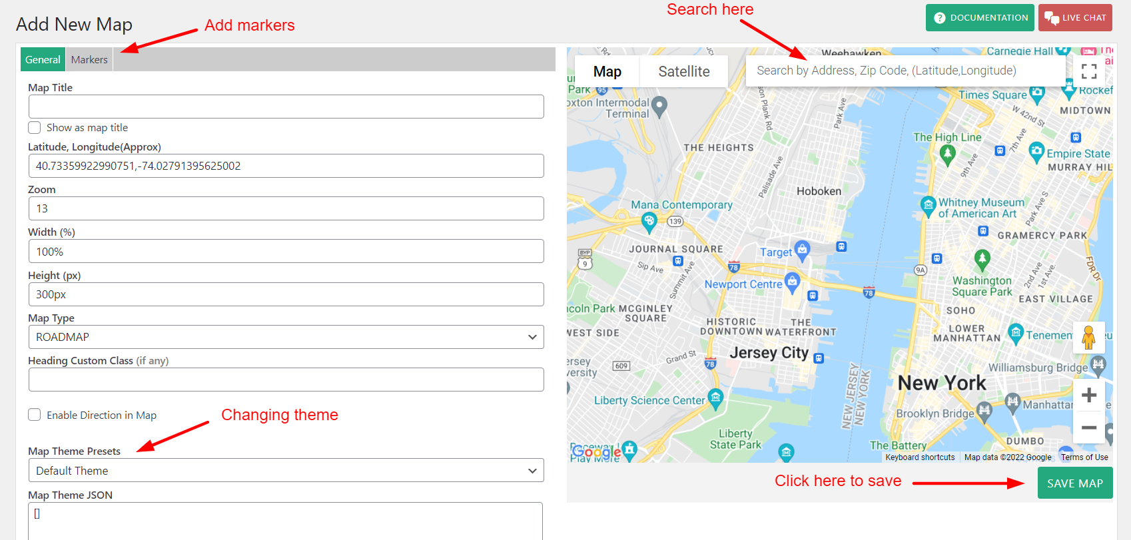Switch map view to Satellite
Viewport: 1131px width, 540px height.
[x=684, y=71]
